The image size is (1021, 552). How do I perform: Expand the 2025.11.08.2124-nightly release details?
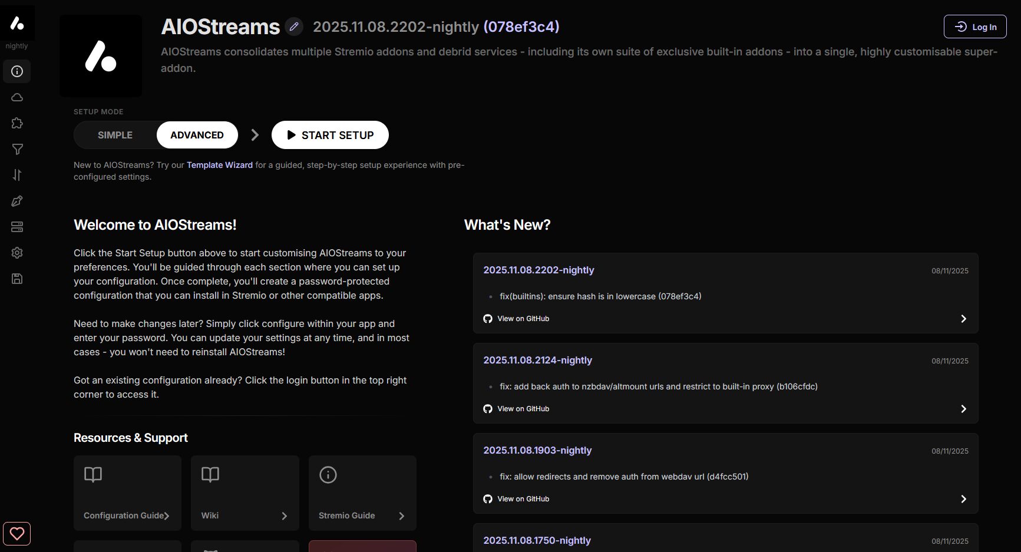[x=963, y=408]
